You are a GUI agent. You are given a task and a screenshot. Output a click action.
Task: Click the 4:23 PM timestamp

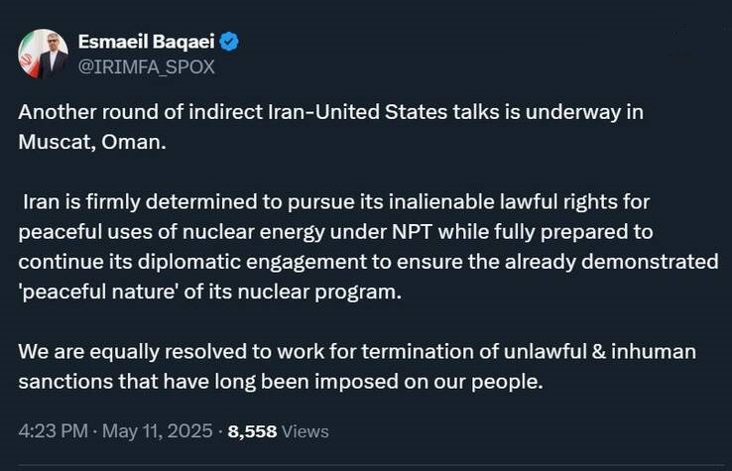[x=54, y=431]
